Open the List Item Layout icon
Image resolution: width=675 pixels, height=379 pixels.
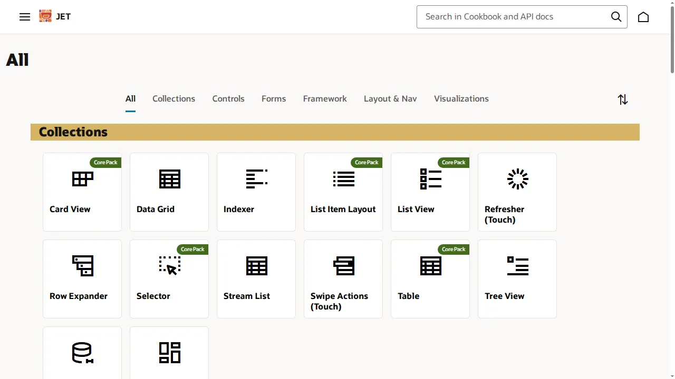tap(343, 179)
